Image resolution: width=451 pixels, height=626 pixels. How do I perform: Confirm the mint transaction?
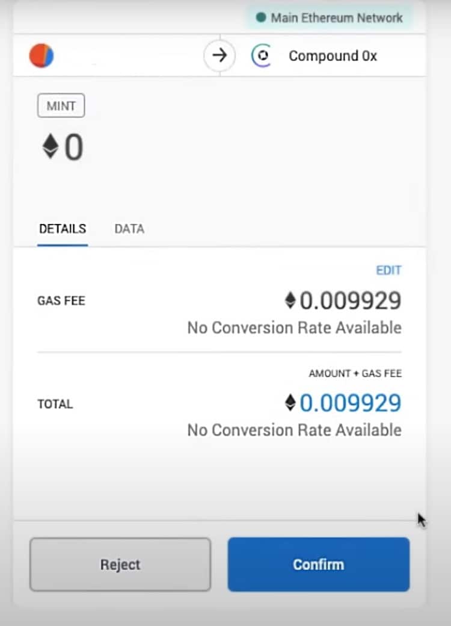[x=318, y=564]
